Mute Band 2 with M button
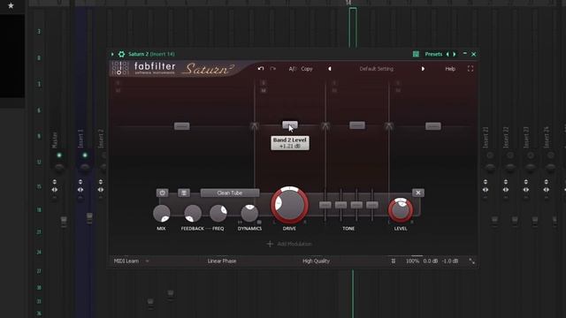Viewport: 566px width, 318px height. pyautogui.click(x=264, y=90)
